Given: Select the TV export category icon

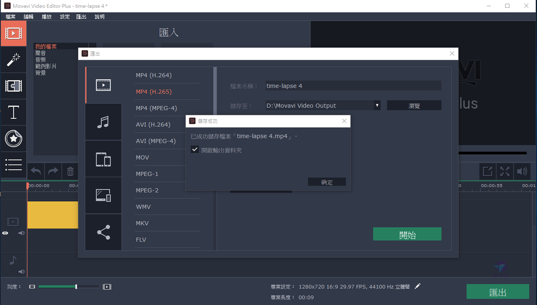Looking at the screenshot, I should (103, 195).
